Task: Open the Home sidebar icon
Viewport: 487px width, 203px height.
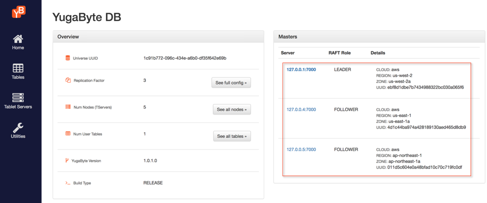Action: pos(18,39)
